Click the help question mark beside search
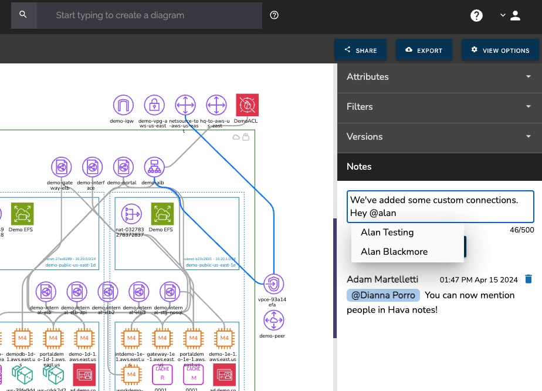 [274, 15]
